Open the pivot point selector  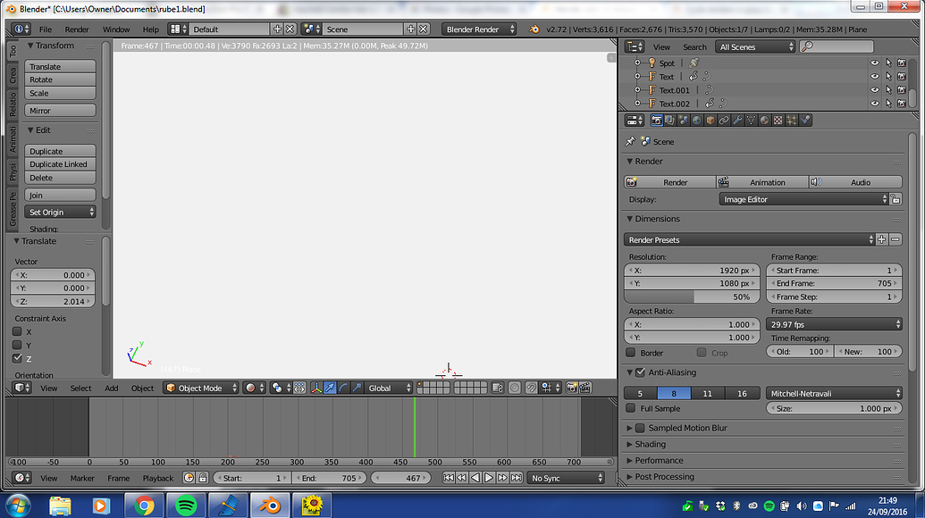(280, 388)
